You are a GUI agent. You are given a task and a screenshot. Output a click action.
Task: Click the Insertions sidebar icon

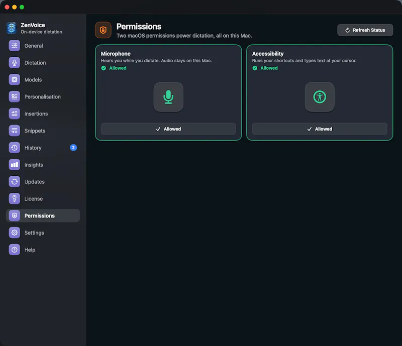pos(15,113)
